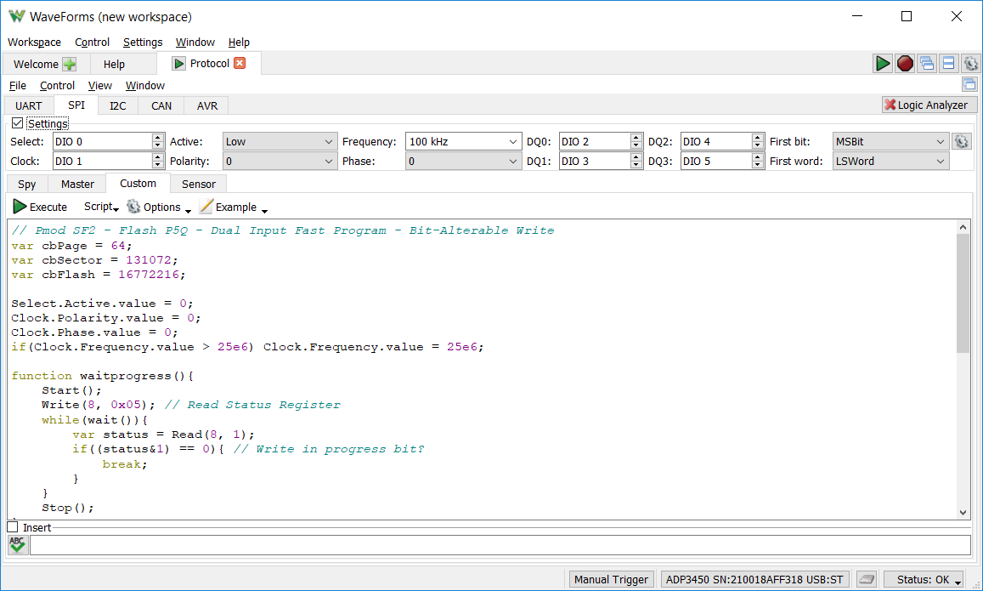This screenshot has width=983, height=591.
Task: Open the Phase dropdown
Action: (x=463, y=162)
